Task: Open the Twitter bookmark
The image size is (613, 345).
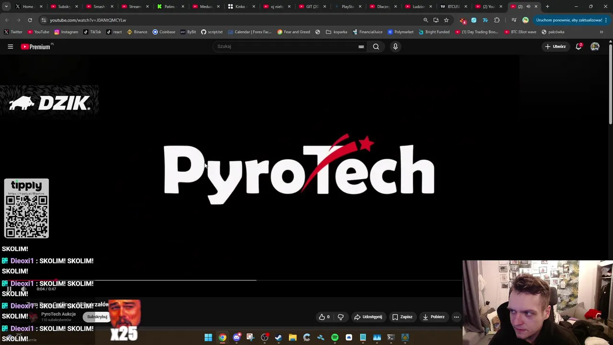Action: [13, 32]
